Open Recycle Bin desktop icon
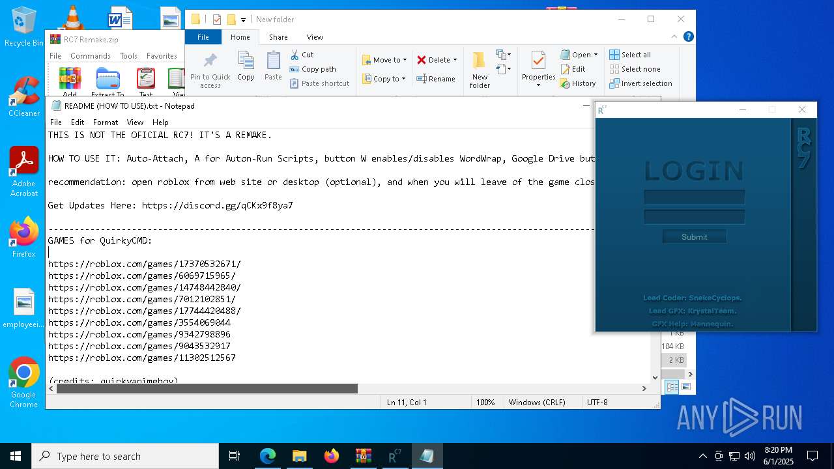 [24, 27]
